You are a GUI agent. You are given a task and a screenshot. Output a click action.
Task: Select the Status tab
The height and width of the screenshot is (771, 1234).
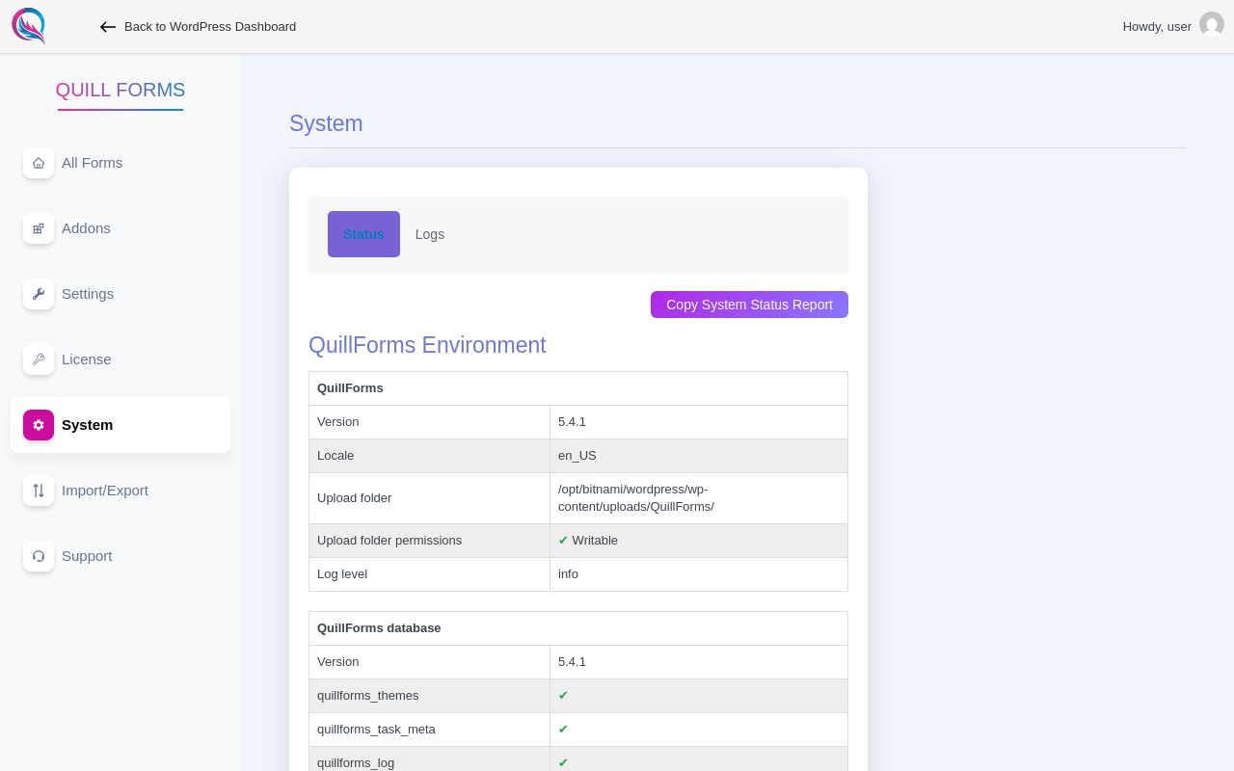click(363, 234)
